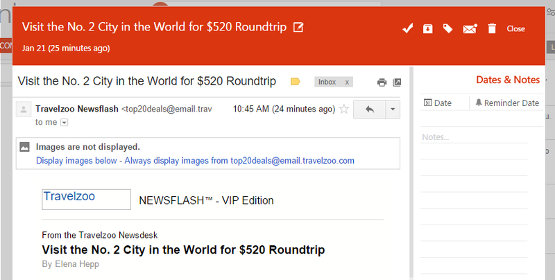The image size is (555, 280).
Task: Click the Reply arrow button
Action: 370,110
